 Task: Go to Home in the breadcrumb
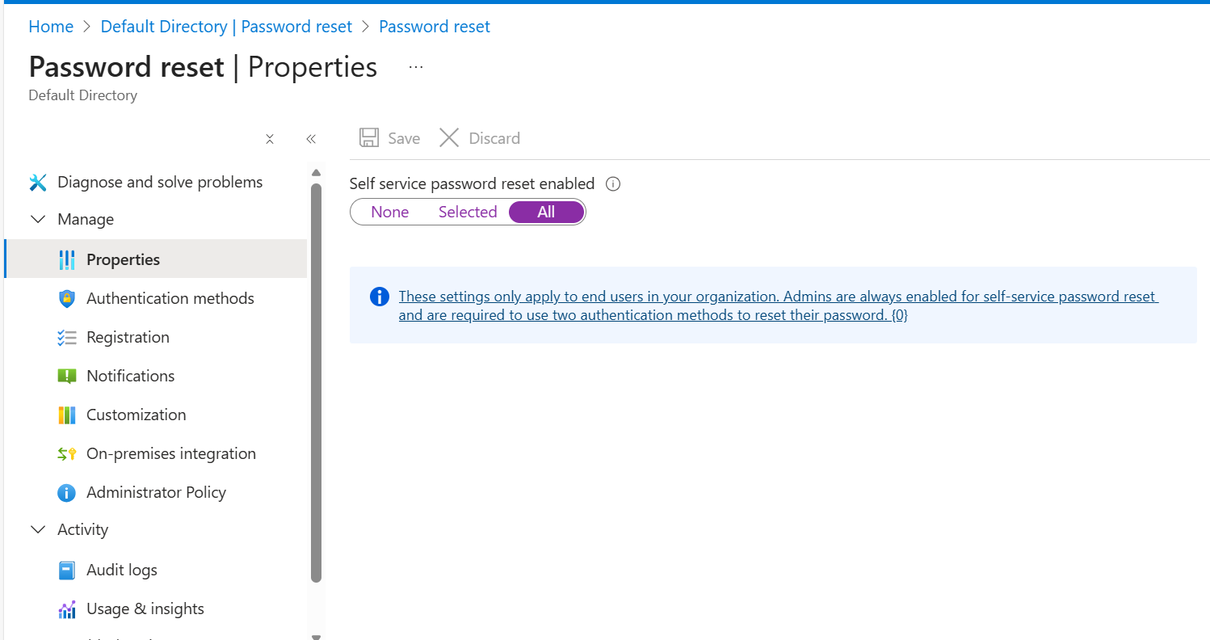pos(51,27)
